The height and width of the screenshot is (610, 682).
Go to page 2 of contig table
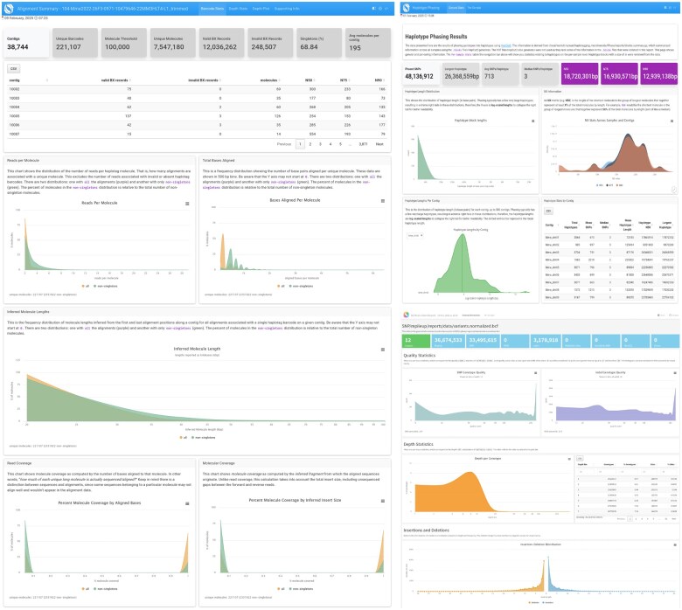click(310, 142)
